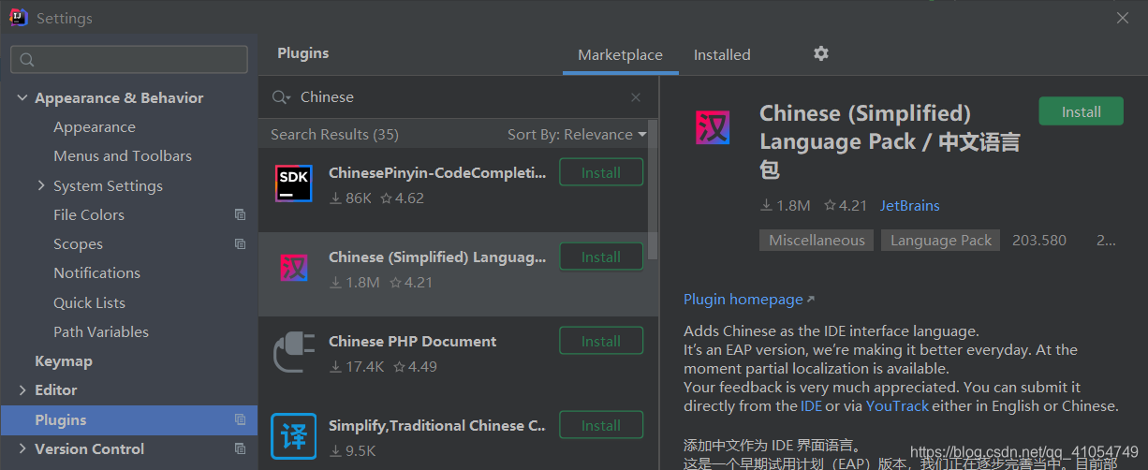The width and height of the screenshot is (1148, 470).
Task: Click the Plugins row project-level icon
Action: (240, 419)
